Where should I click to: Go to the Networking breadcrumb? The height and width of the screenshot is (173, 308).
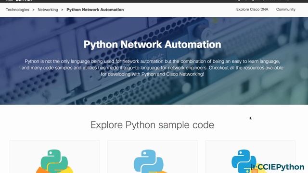pos(48,10)
